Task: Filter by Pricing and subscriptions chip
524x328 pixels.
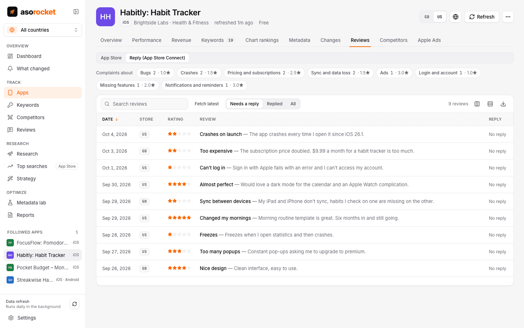Action: 264,73
